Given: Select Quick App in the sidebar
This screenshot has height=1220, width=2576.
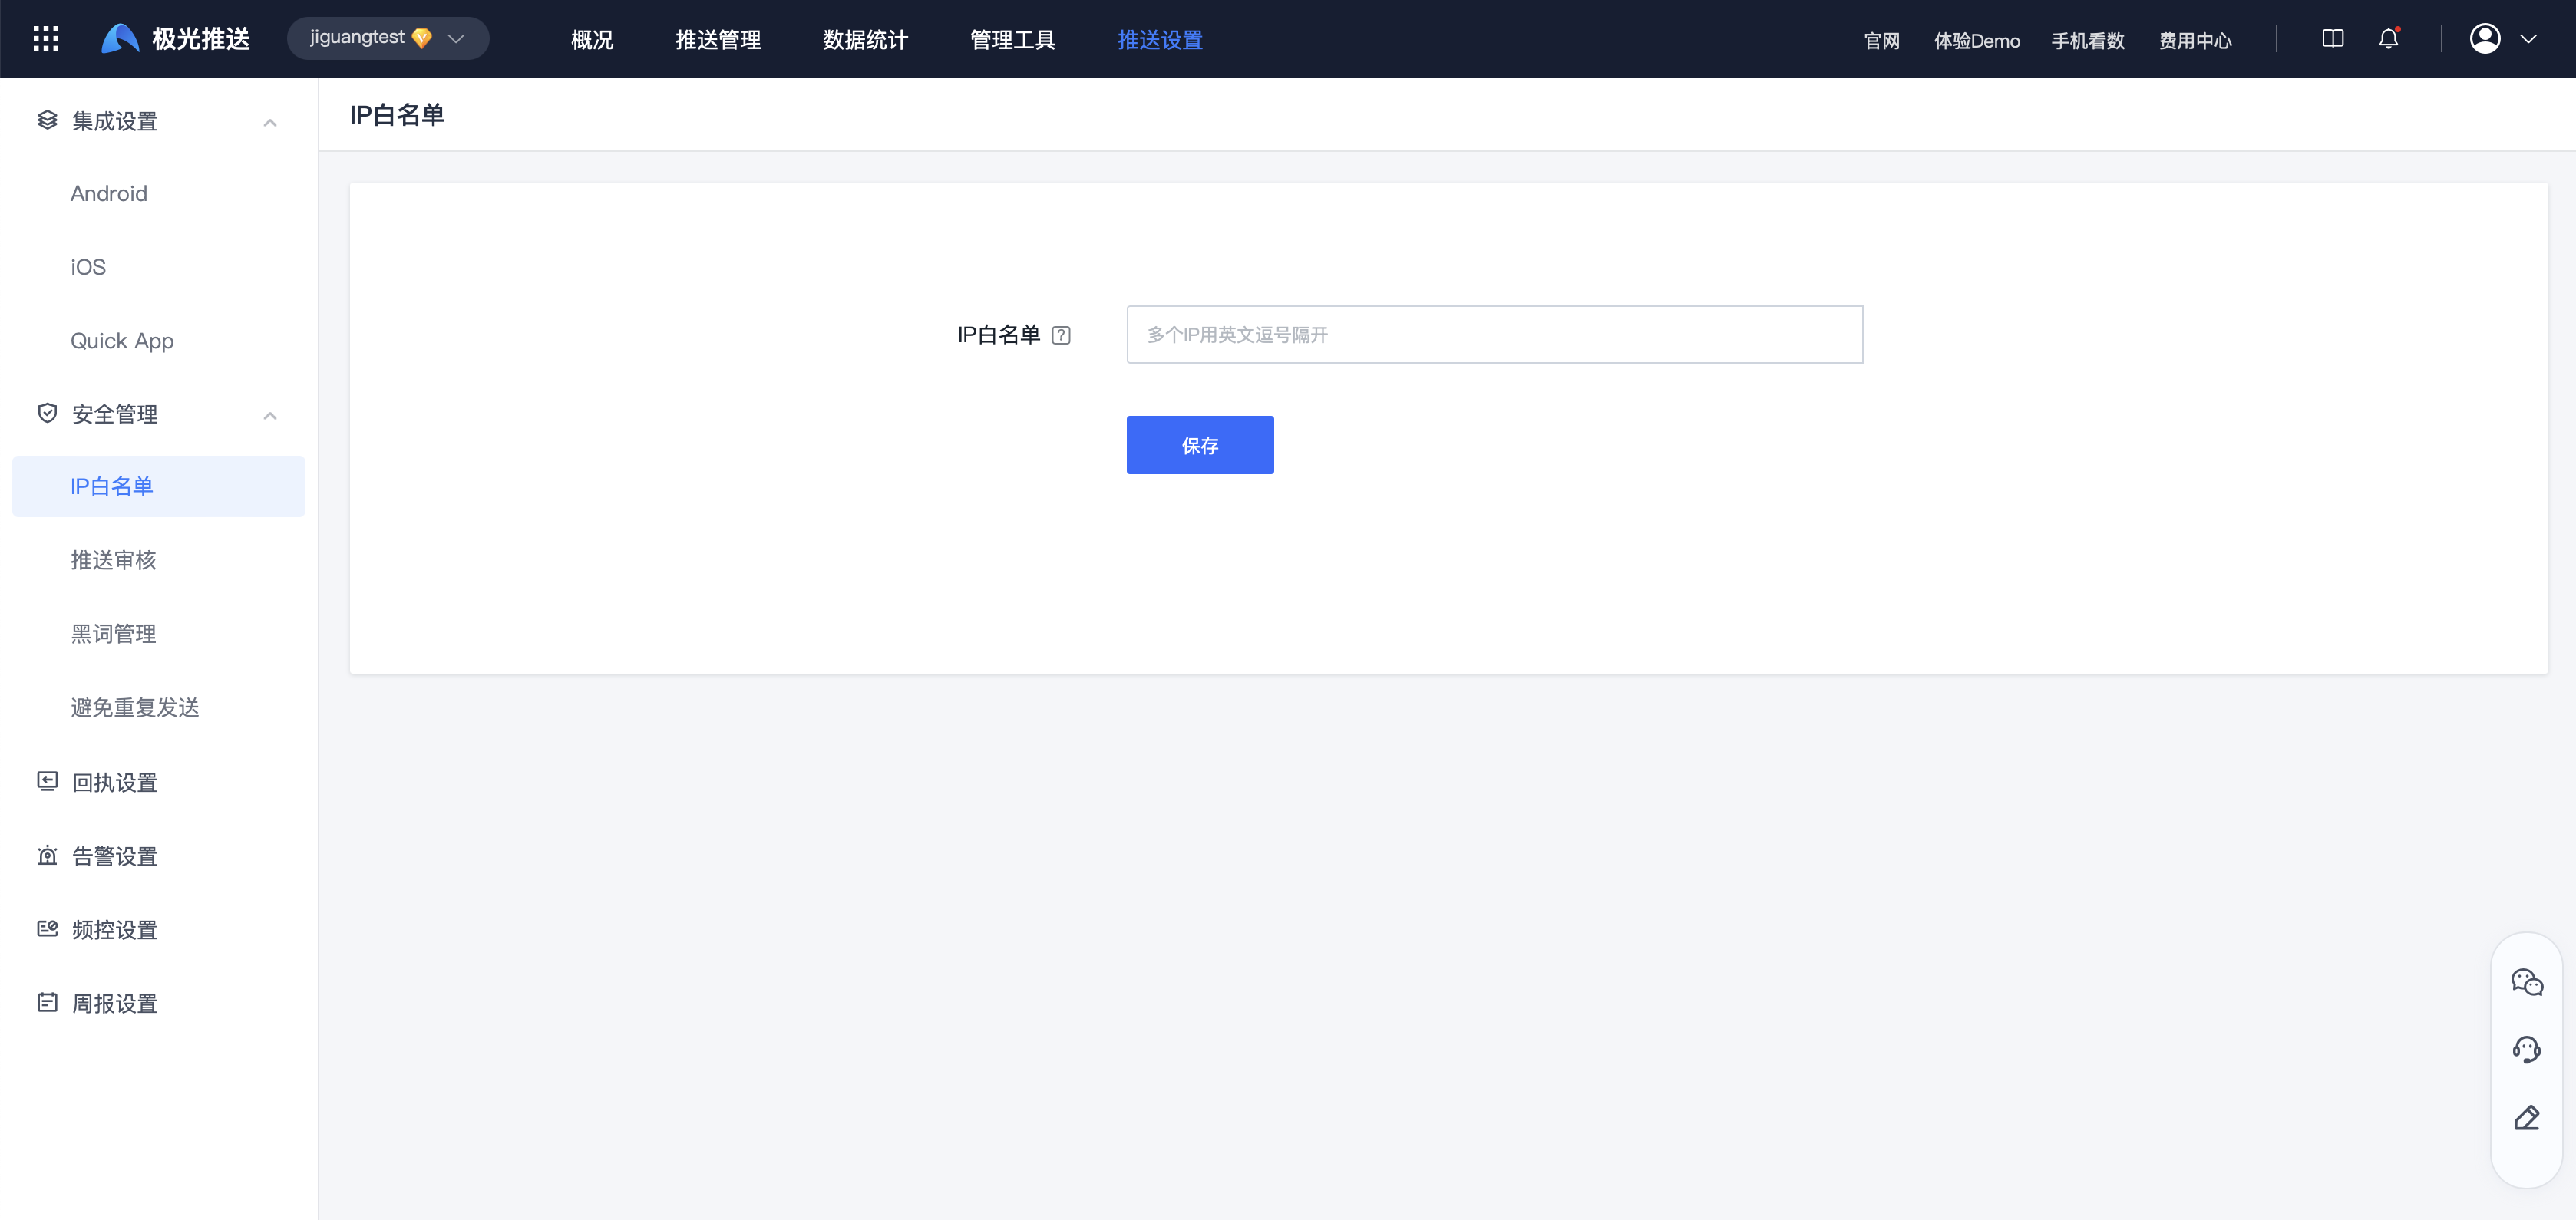Looking at the screenshot, I should (x=122, y=341).
